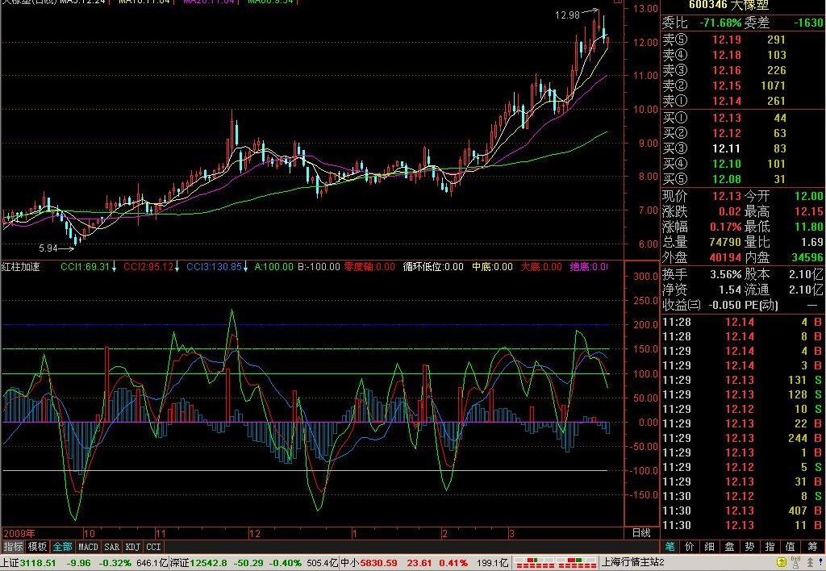
Task: Click the 换手 turnover rate 3.56%
Action: (725, 274)
